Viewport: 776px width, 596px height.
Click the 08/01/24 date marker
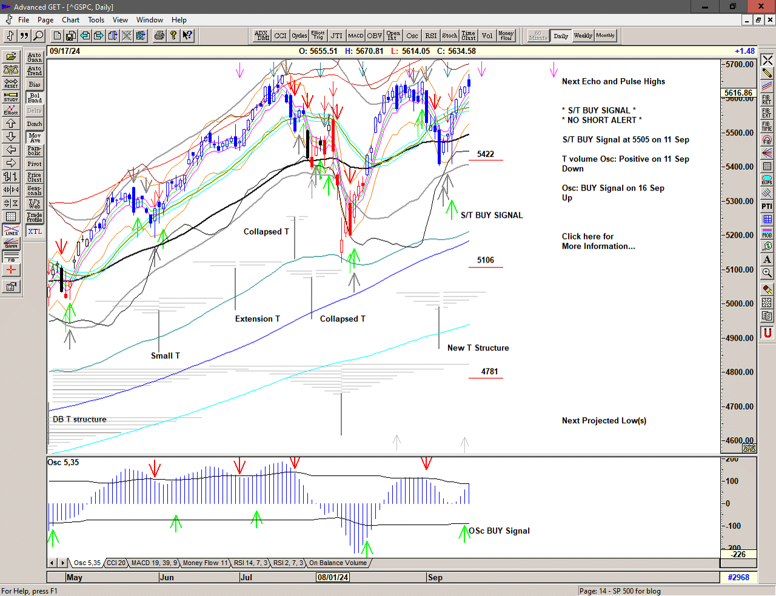pos(333,577)
